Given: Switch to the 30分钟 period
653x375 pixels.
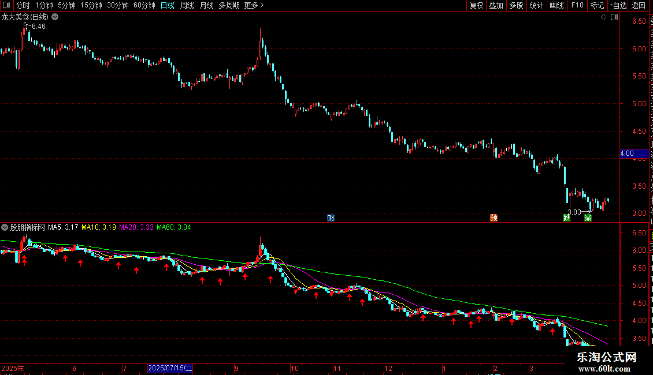Looking at the screenshot, I should (x=118, y=5).
